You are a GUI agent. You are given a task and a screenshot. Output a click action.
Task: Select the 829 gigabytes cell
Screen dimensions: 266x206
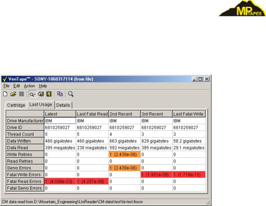click(x=156, y=141)
